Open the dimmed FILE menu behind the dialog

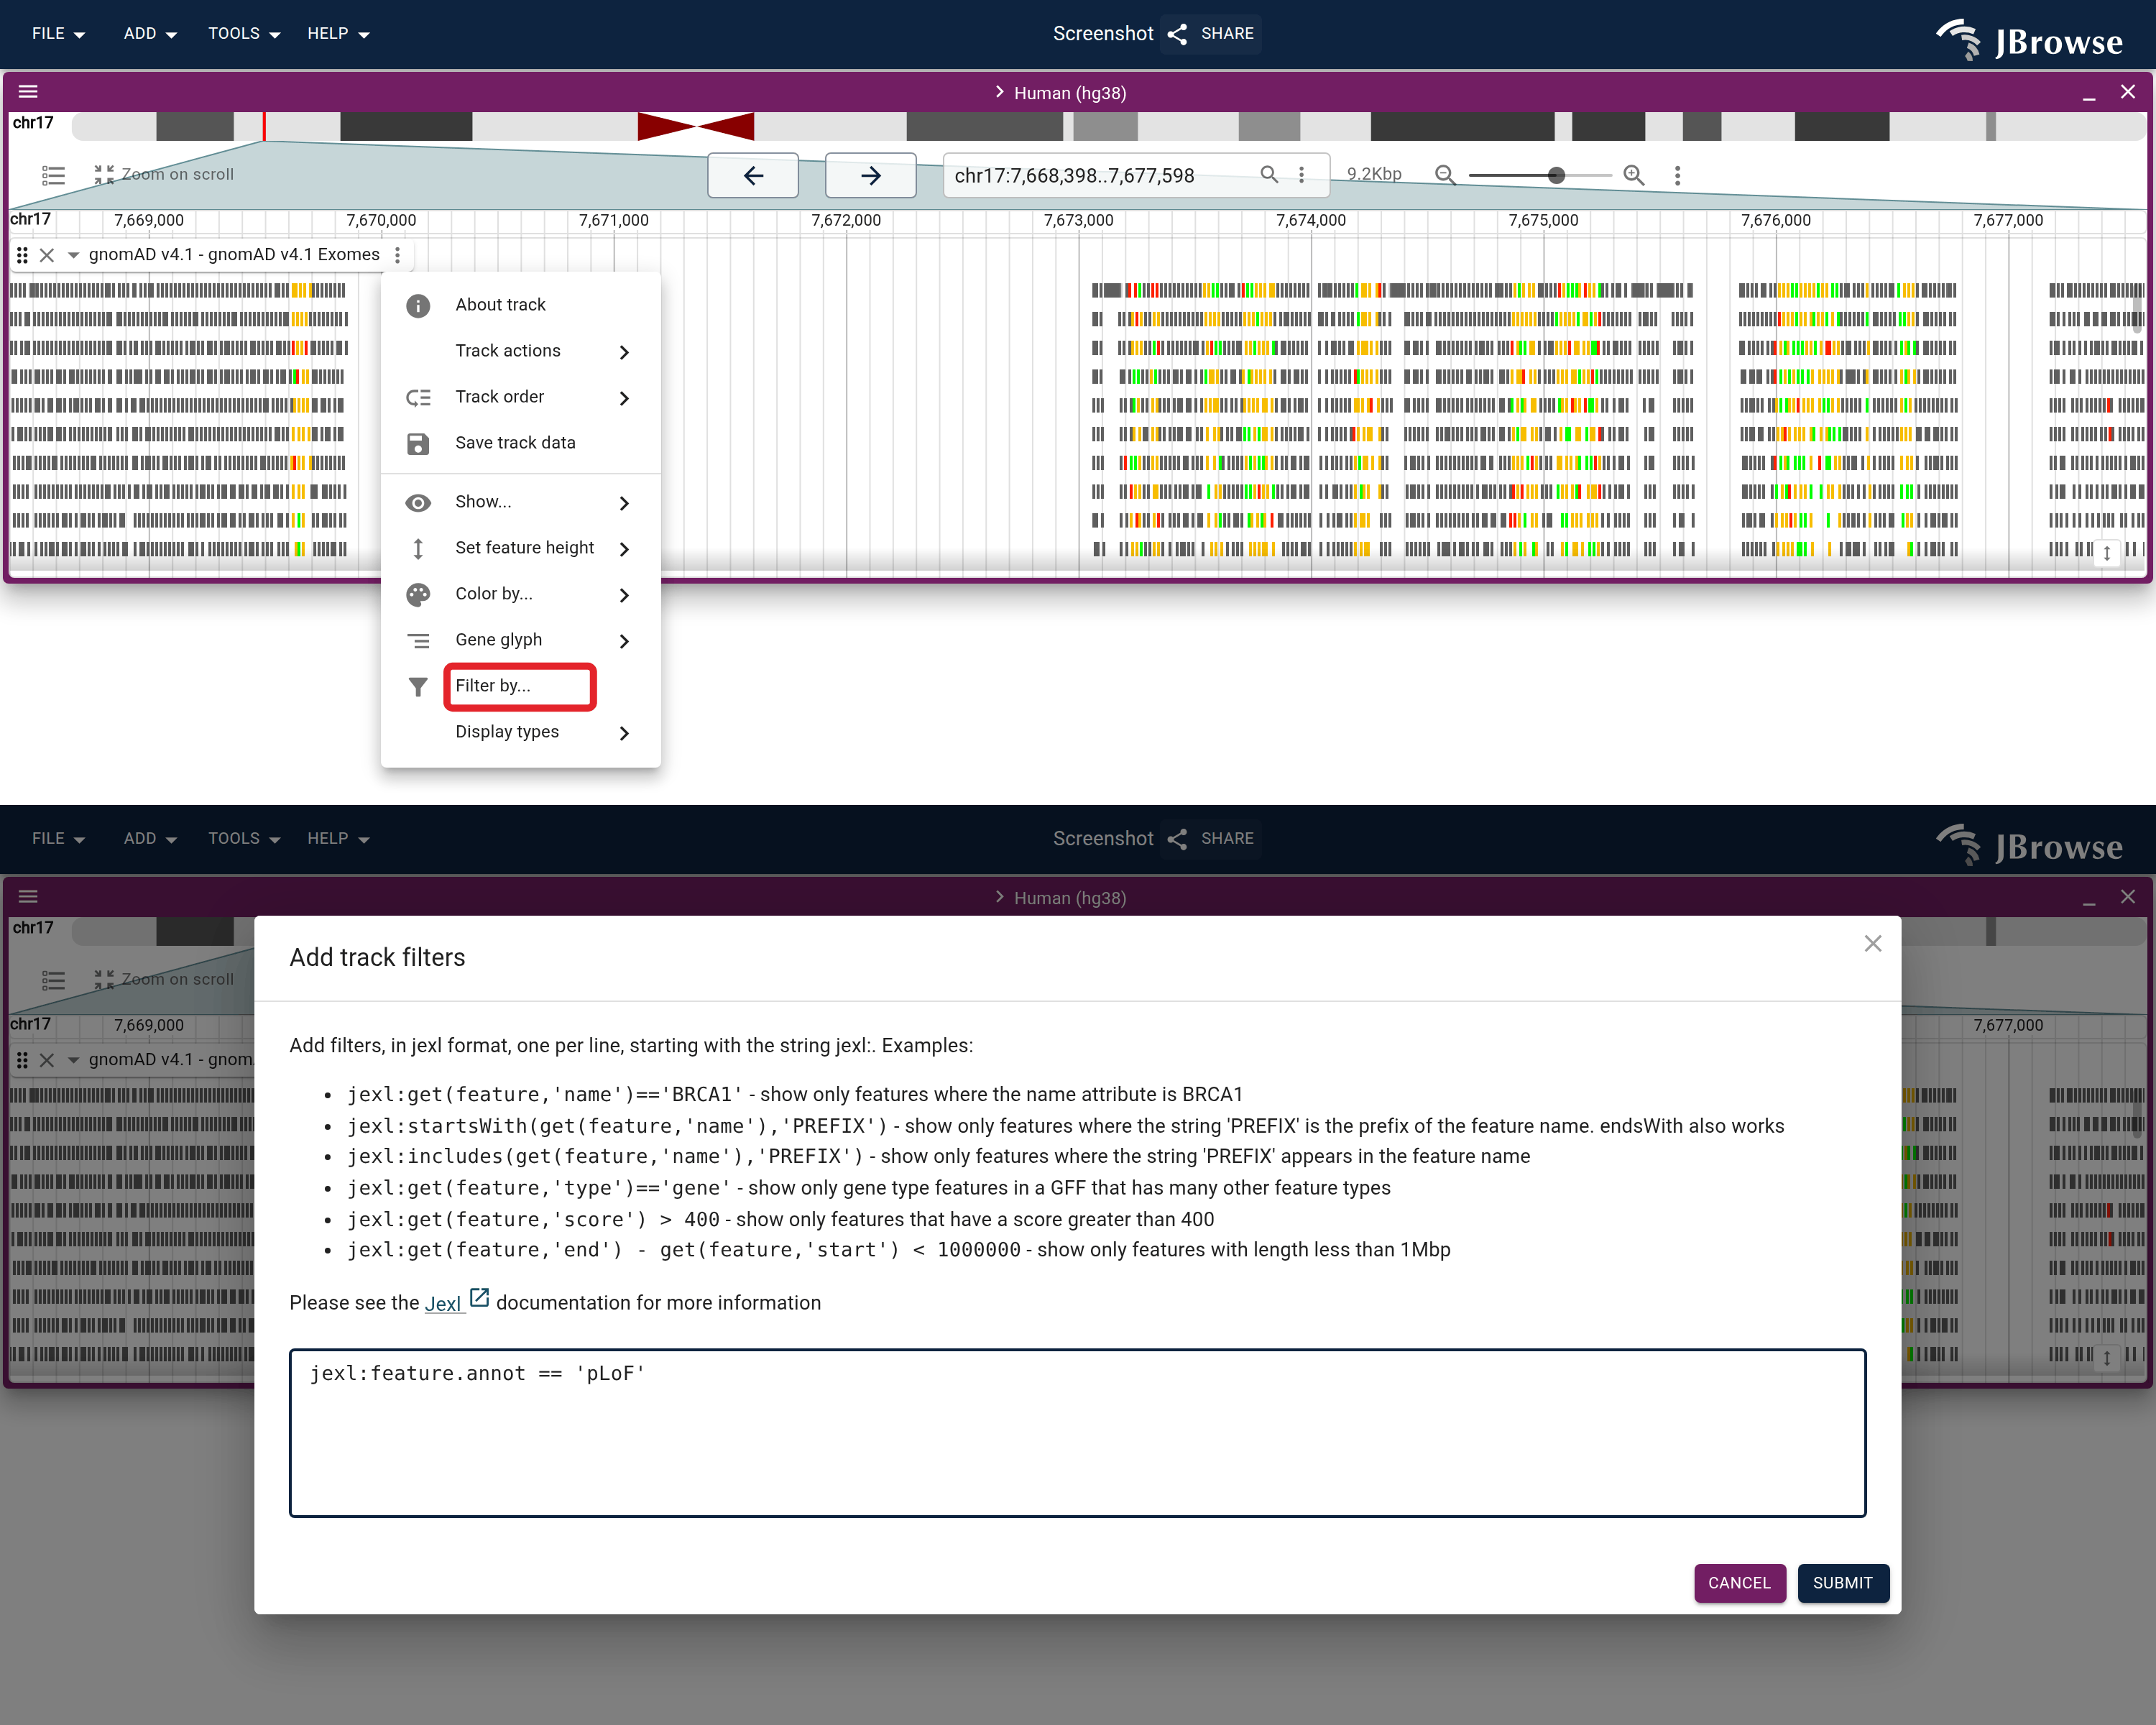pyautogui.click(x=58, y=839)
